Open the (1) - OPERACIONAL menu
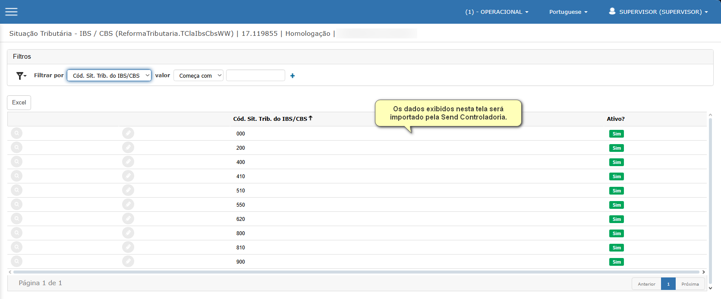The height and width of the screenshot is (299, 721). point(497,12)
